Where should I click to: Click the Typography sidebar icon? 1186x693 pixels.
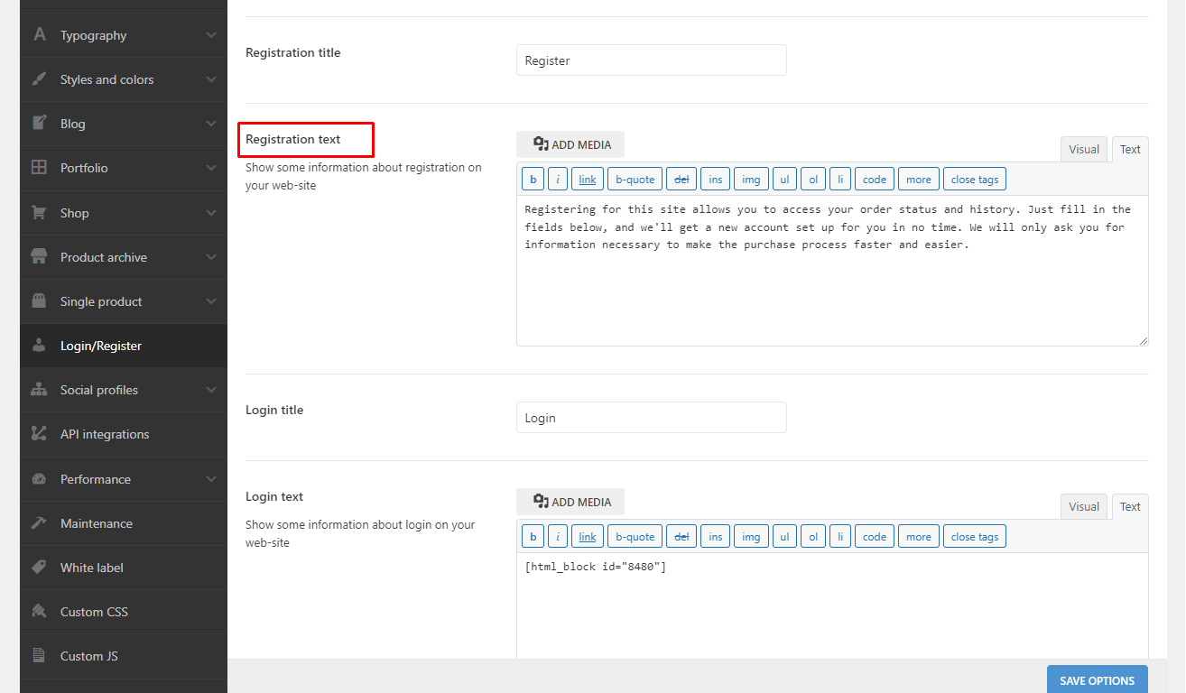click(x=39, y=35)
